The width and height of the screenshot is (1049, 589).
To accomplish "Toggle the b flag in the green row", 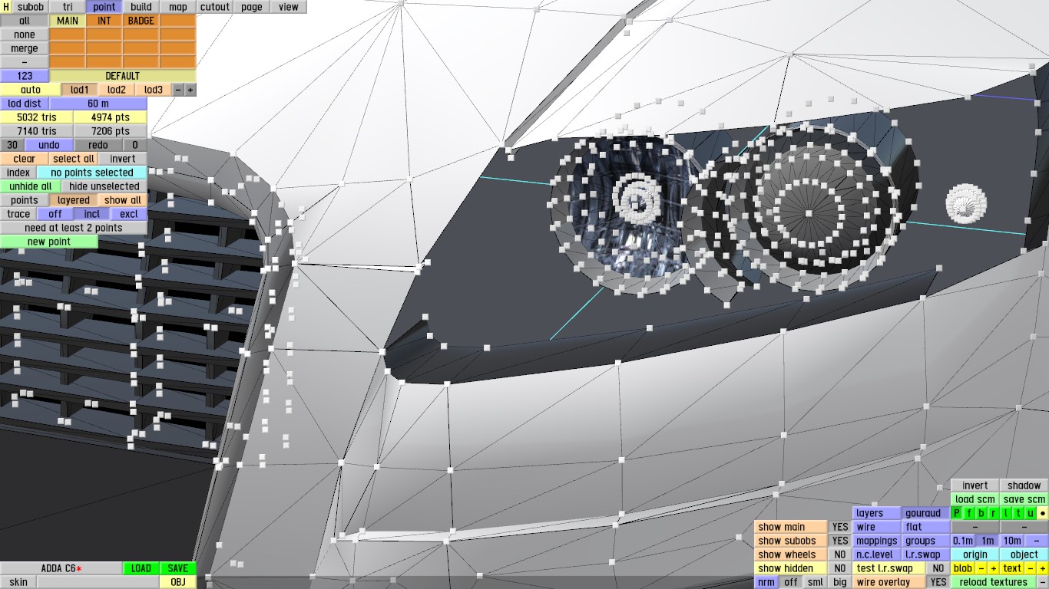I will click(981, 513).
